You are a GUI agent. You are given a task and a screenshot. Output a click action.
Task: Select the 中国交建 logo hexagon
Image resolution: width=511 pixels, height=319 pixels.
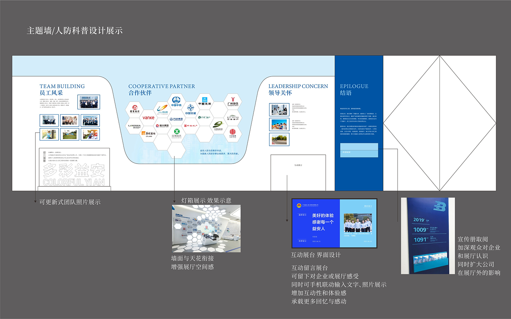click(190, 109)
